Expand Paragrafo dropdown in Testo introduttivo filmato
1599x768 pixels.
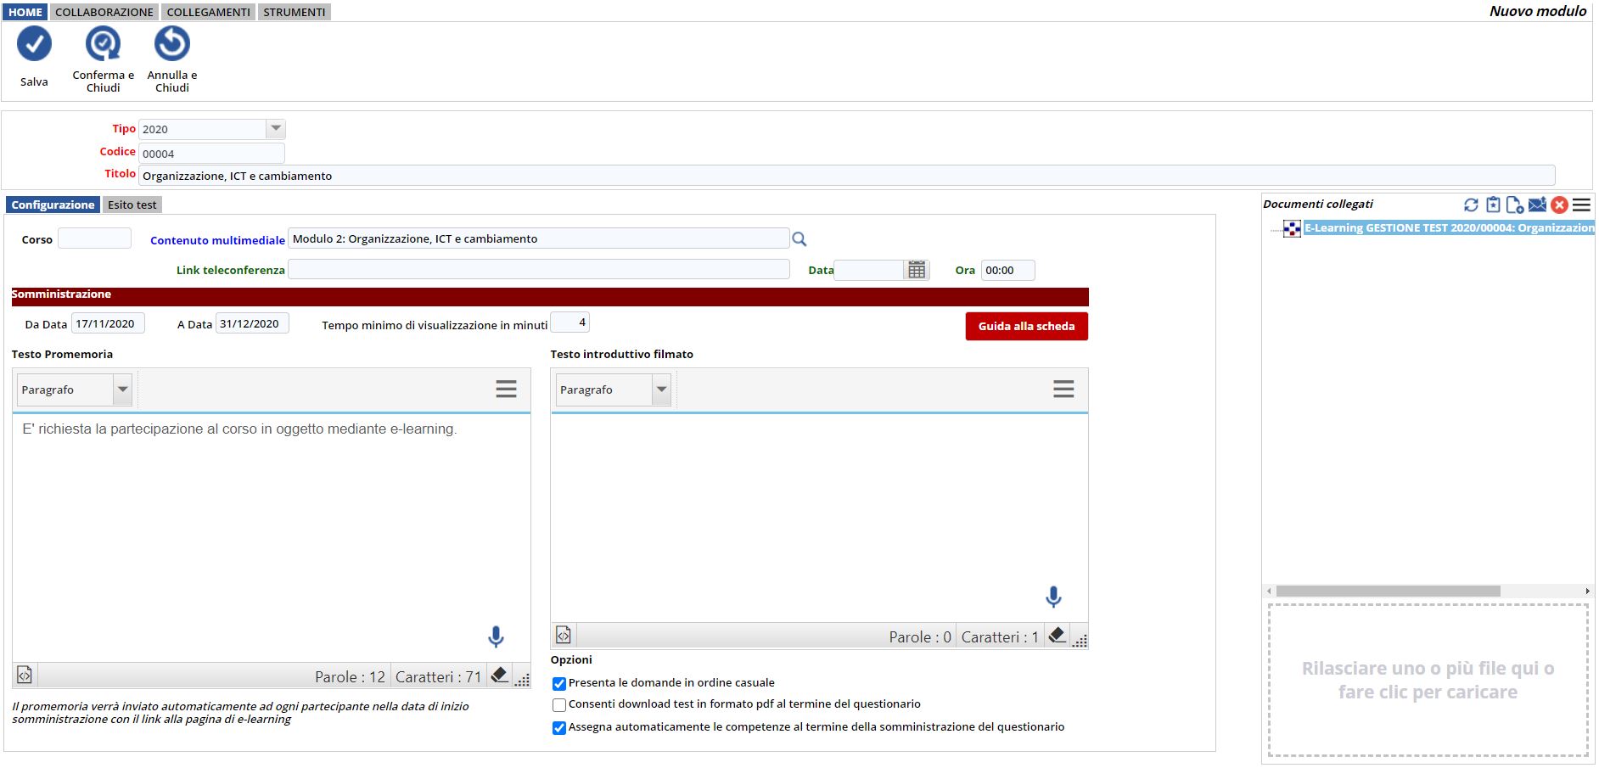[661, 390]
